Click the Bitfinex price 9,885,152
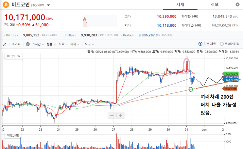Screen dimensions: 243x149 (x=31, y=35)
